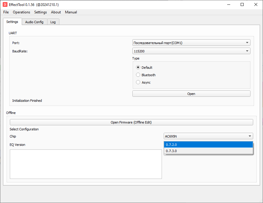The width and height of the screenshot is (263, 203).
Task: Open the Operations menu
Action: [x=21, y=12]
